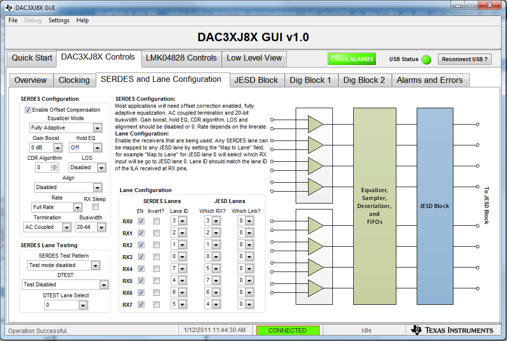Image resolution: width=507 pixels, height=341 pixels.
Task: Toggle Enable Offset Compensation checkbox
Action: [28, 110]
